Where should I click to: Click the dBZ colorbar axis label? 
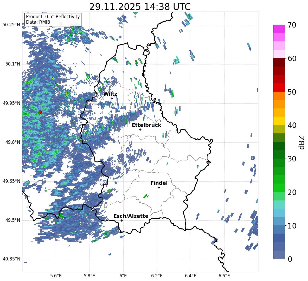302,142
